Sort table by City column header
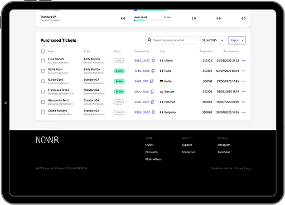 pos(162,51)
